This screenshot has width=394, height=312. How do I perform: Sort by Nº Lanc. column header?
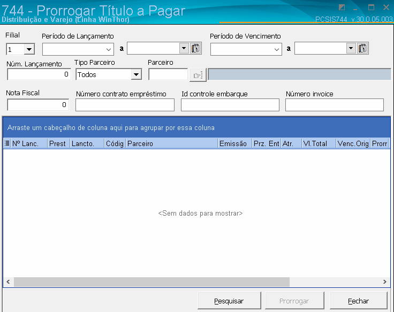point(29,143)
